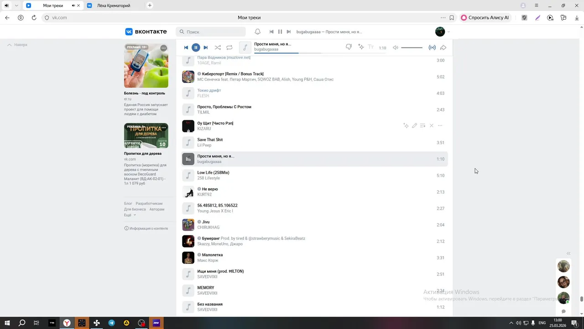Open the diabetes ad options menu

click(163, 48)
